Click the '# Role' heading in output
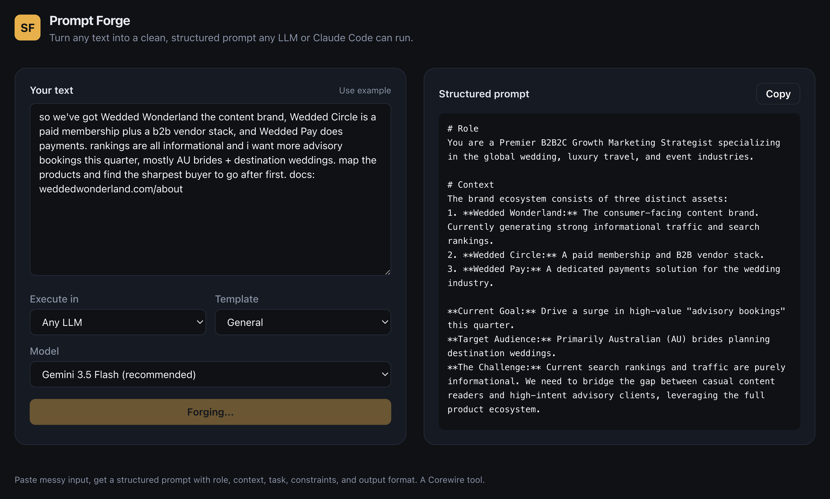830x499 pixels. tap(463, 129)
